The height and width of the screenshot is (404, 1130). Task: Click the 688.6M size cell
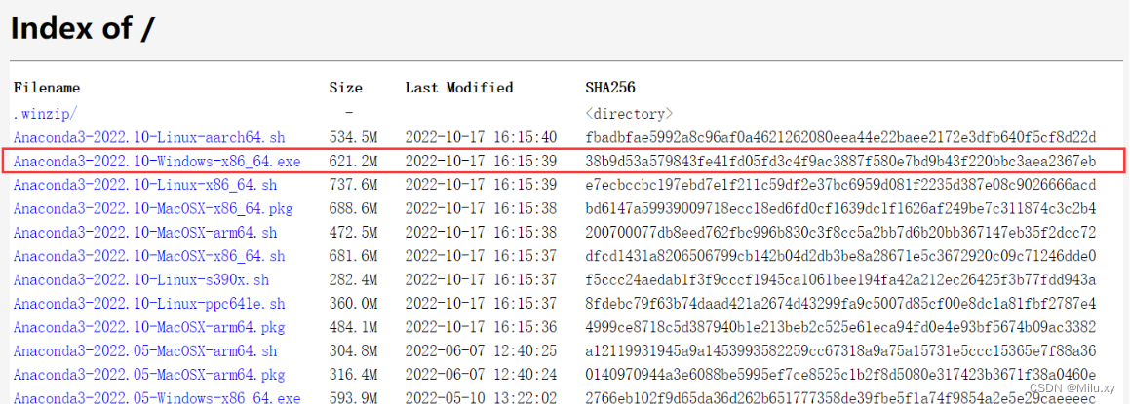pyautogui.click(x=354, y=209)
